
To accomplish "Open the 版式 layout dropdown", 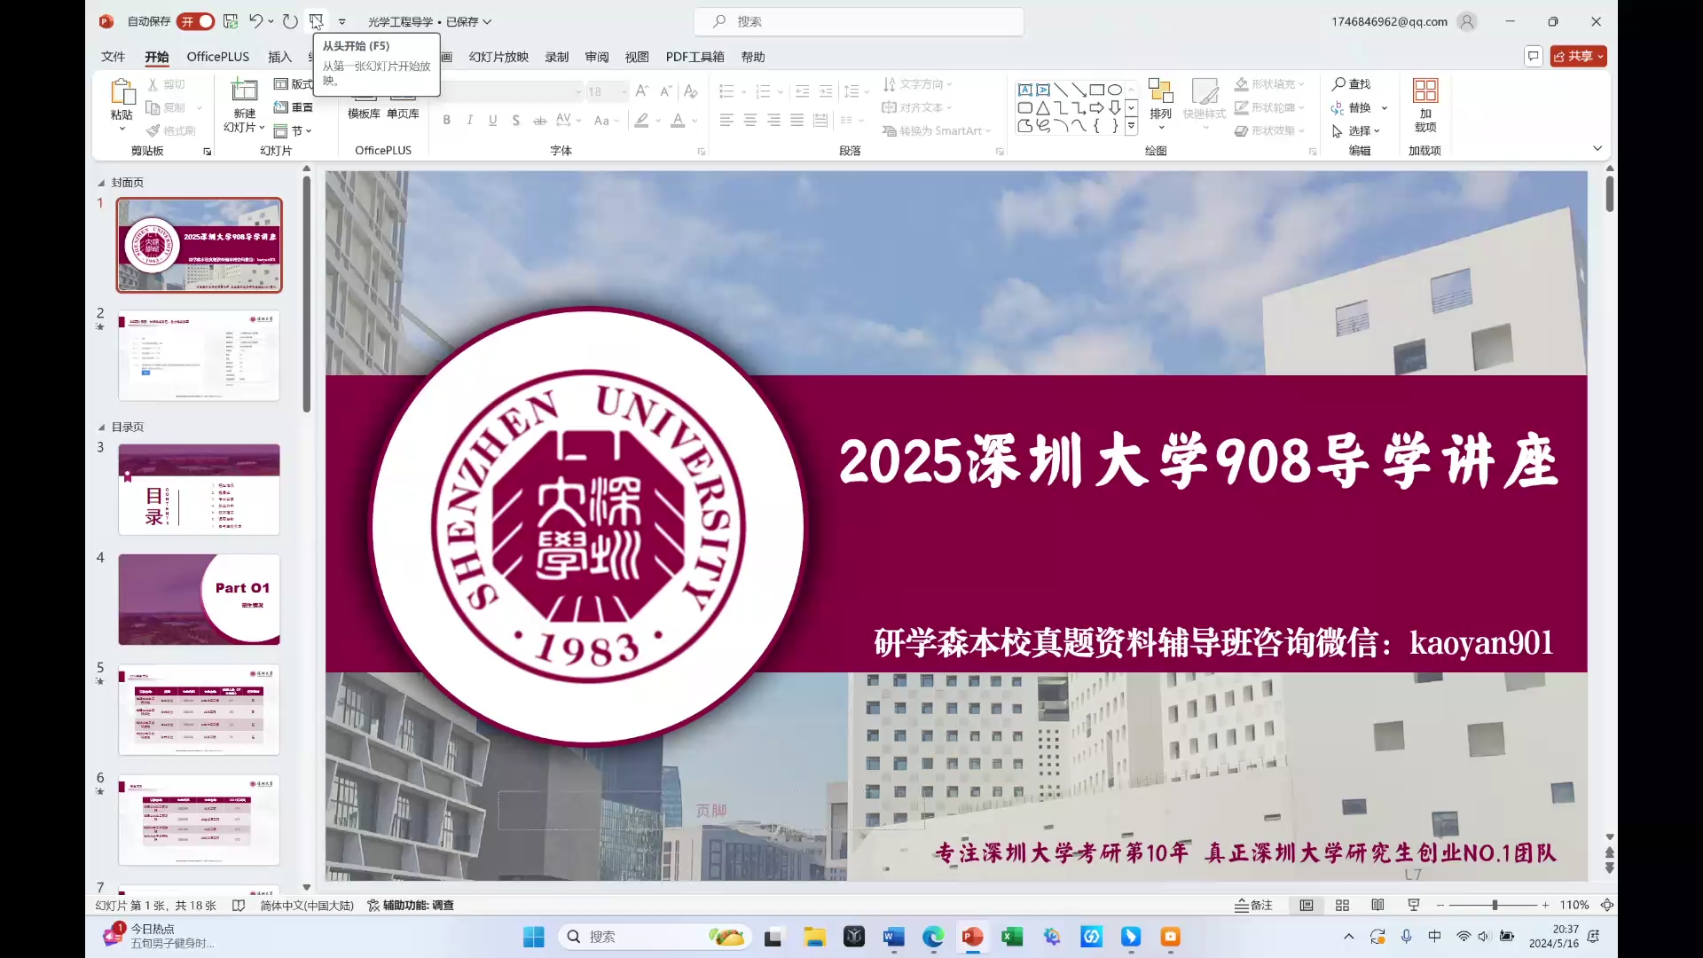I will 294,84.
